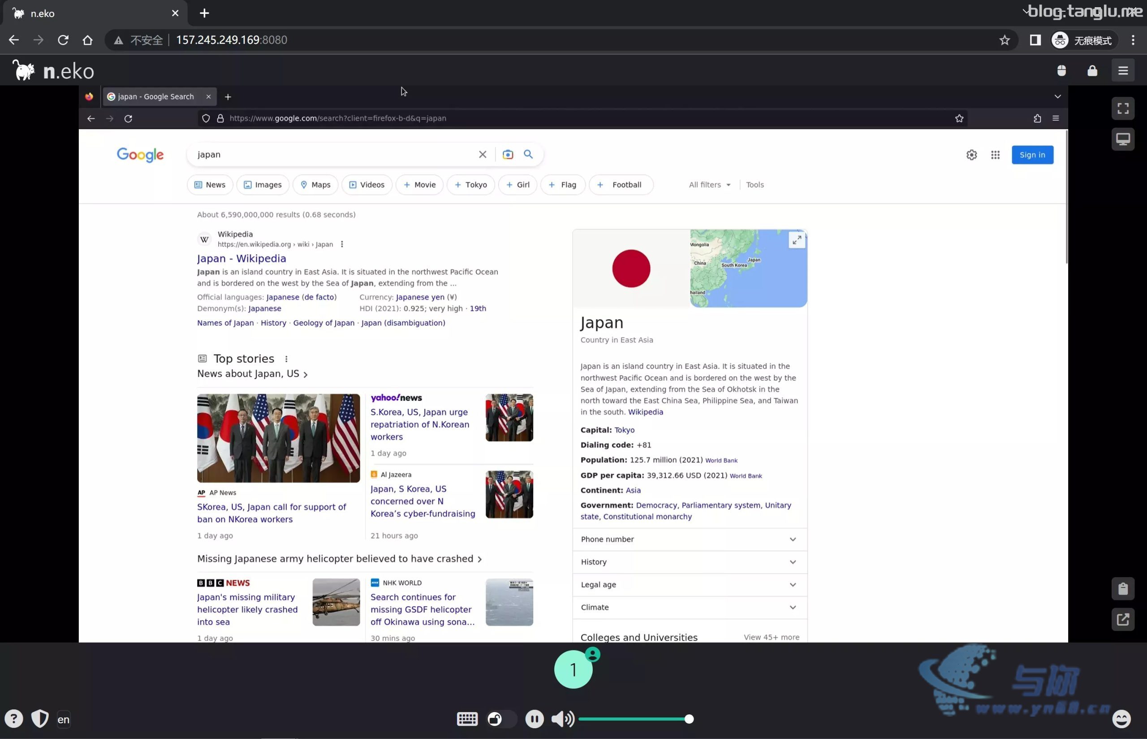Screen dimensions: 1147x739
Task: Open a new Firefox tab
Action: 228,97
